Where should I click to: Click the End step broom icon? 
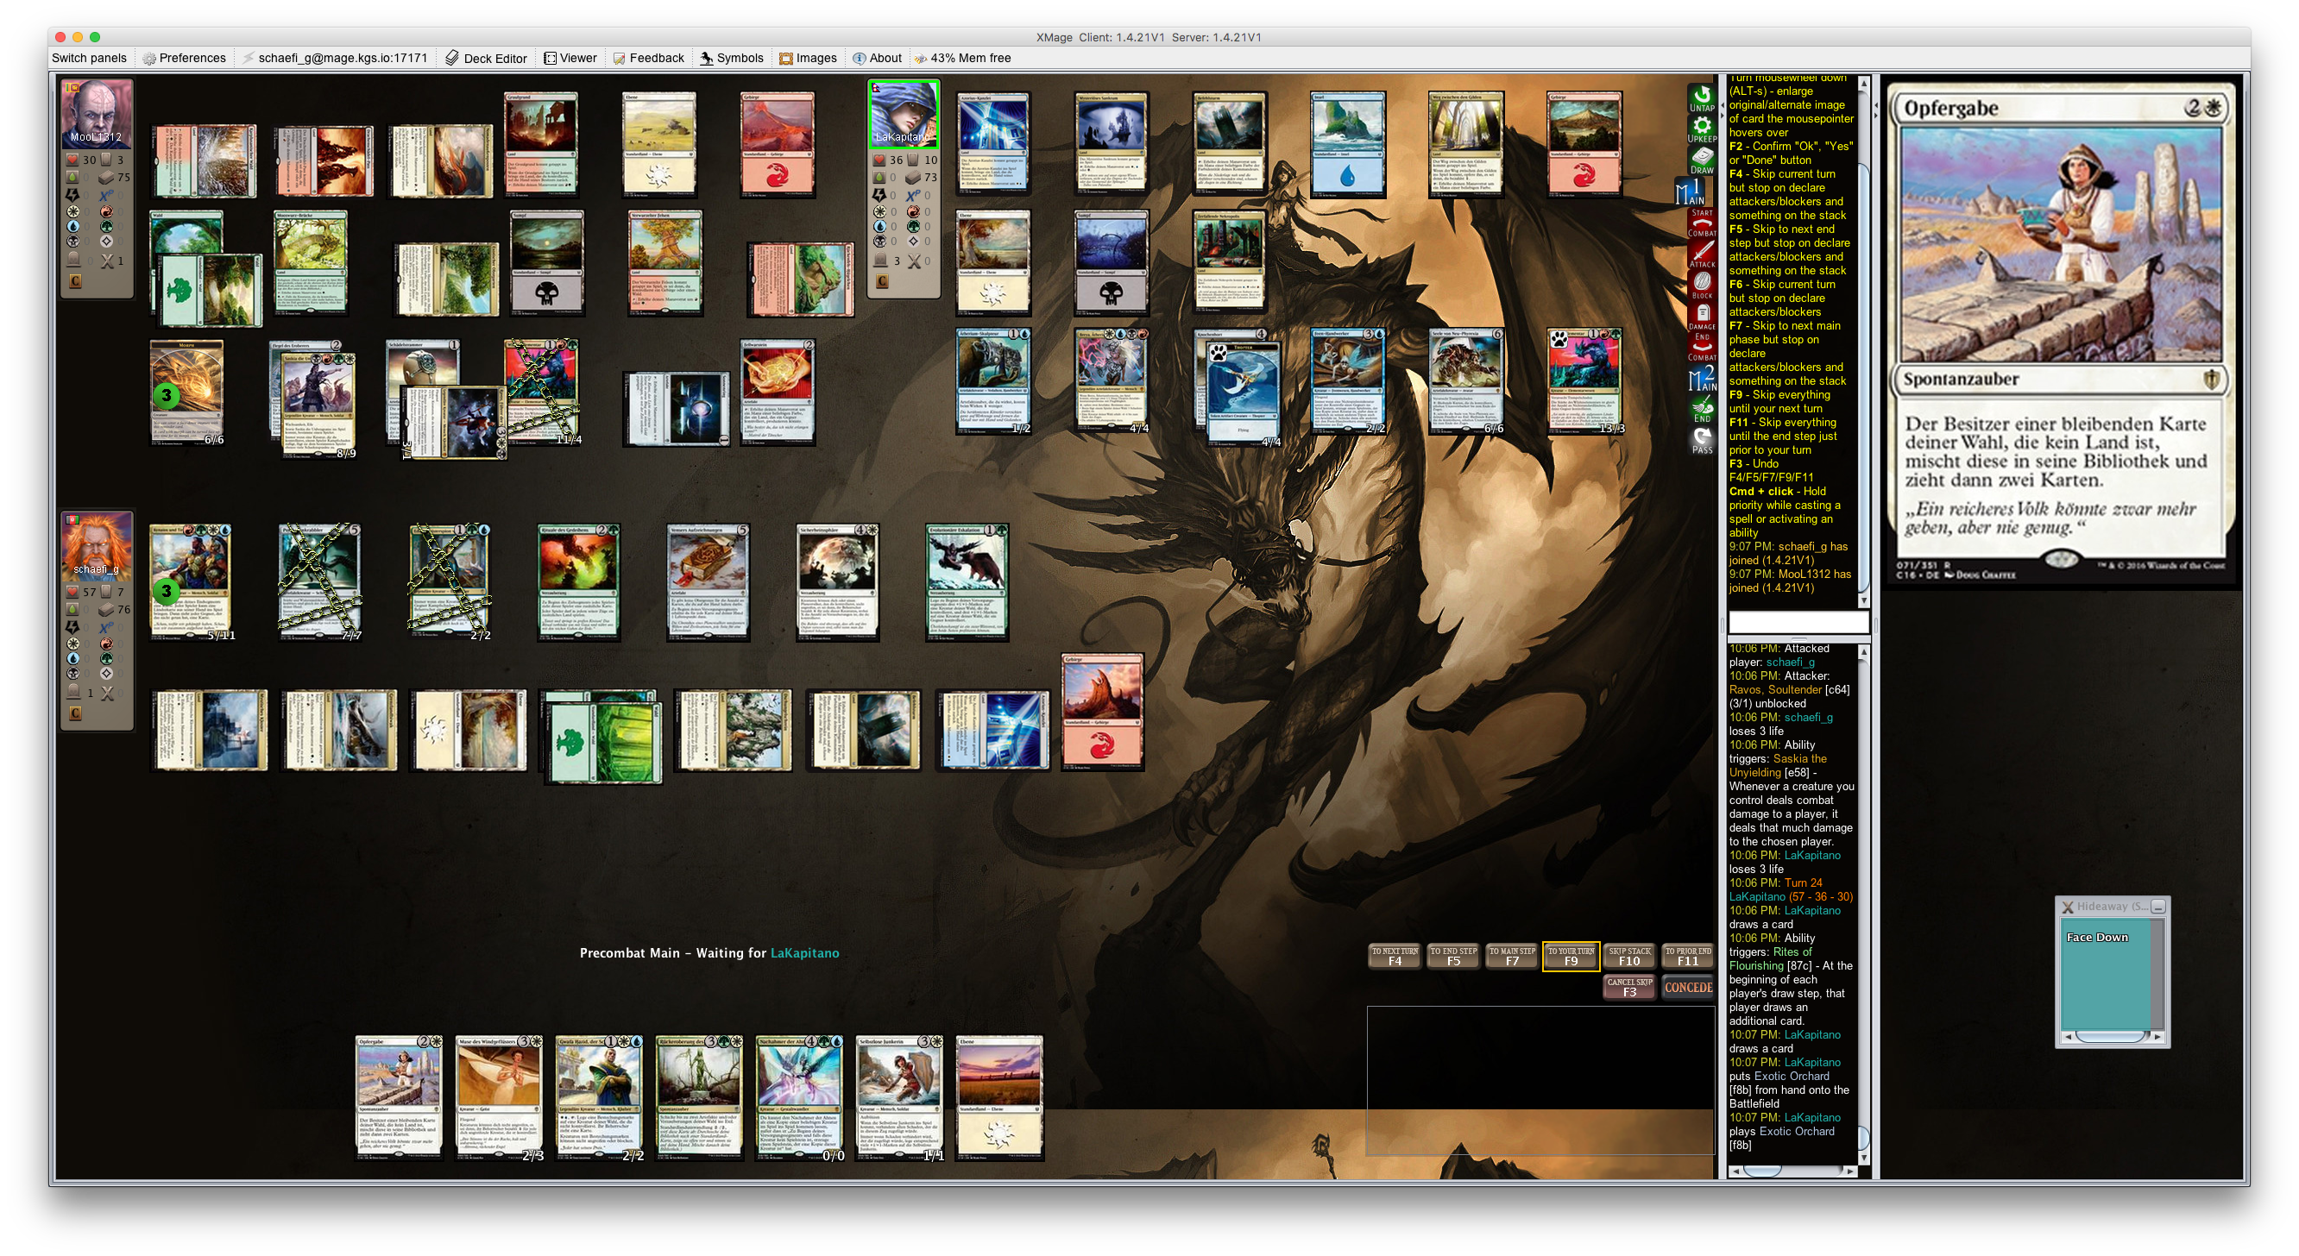click(x=1701, y=411)
